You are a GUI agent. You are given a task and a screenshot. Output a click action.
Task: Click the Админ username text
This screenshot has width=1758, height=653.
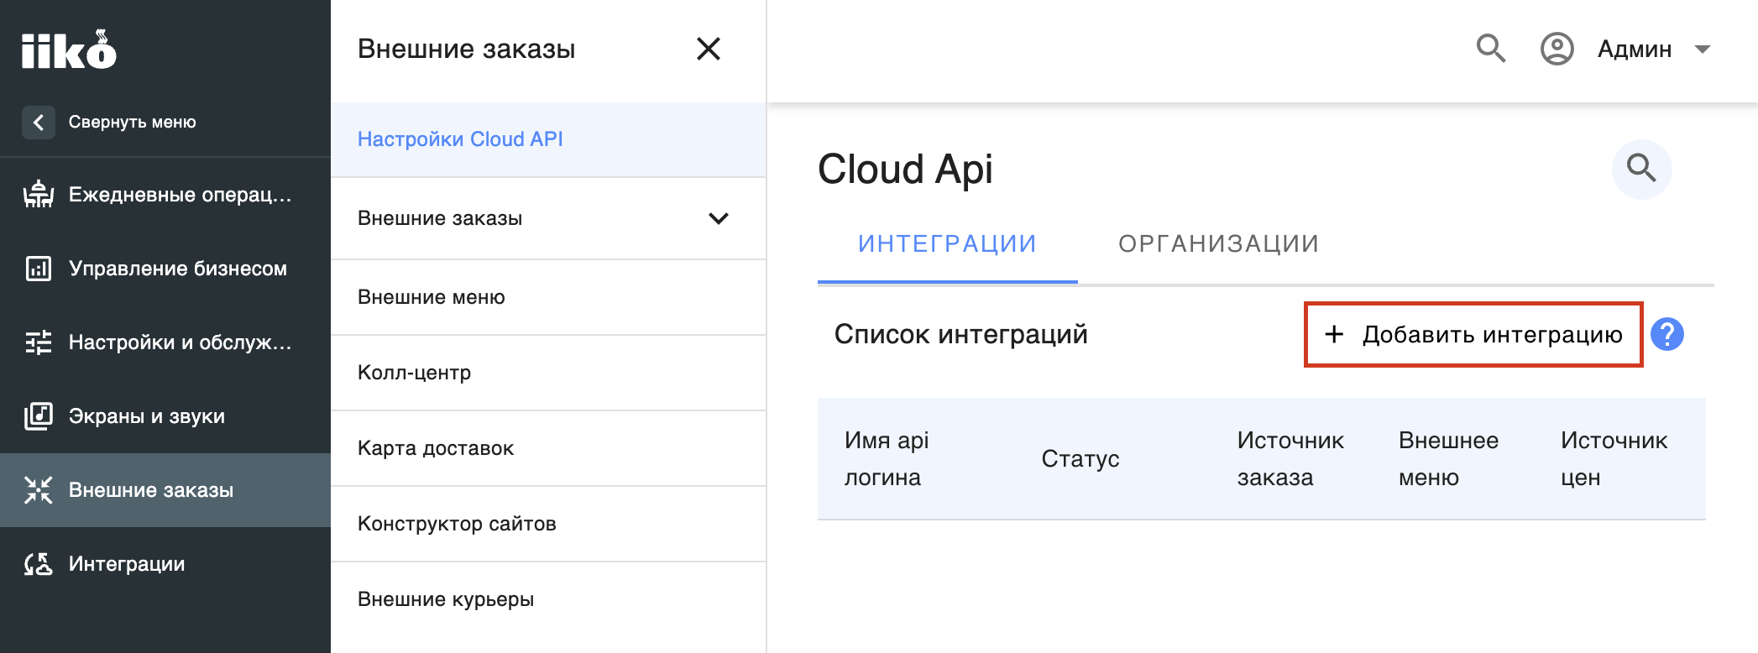1635,50
